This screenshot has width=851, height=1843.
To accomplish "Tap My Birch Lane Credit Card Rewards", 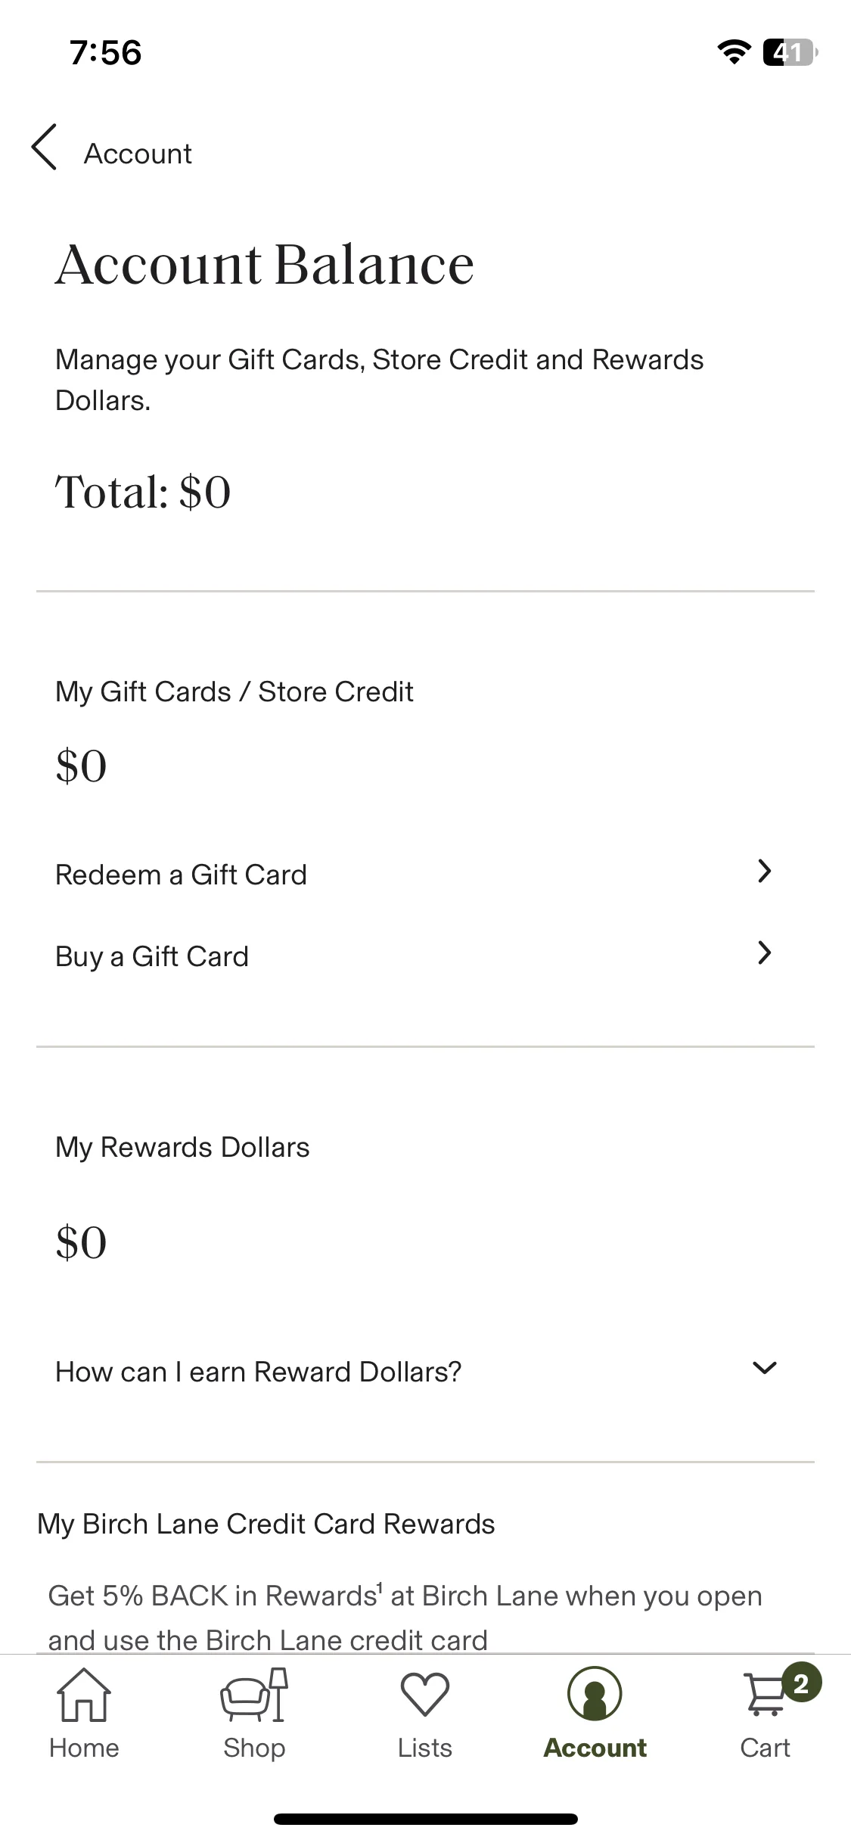I will tap(266, 1524).
